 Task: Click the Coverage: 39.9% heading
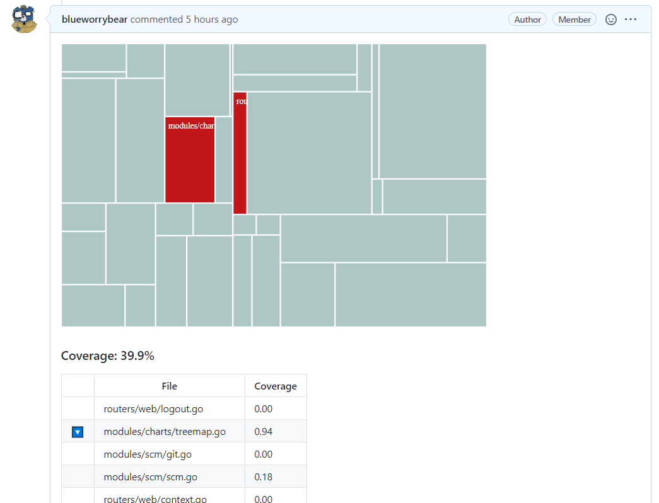(x=108, y=356)
